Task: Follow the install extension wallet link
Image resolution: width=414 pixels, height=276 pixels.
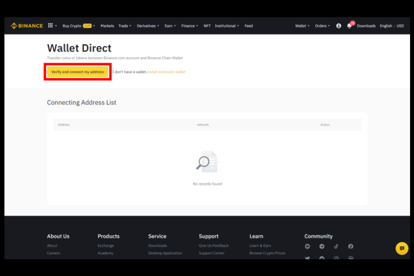Action: [167, 72]
